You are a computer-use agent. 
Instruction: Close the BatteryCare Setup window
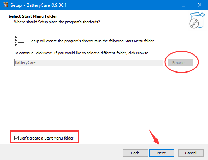click(x=200, y=5)
